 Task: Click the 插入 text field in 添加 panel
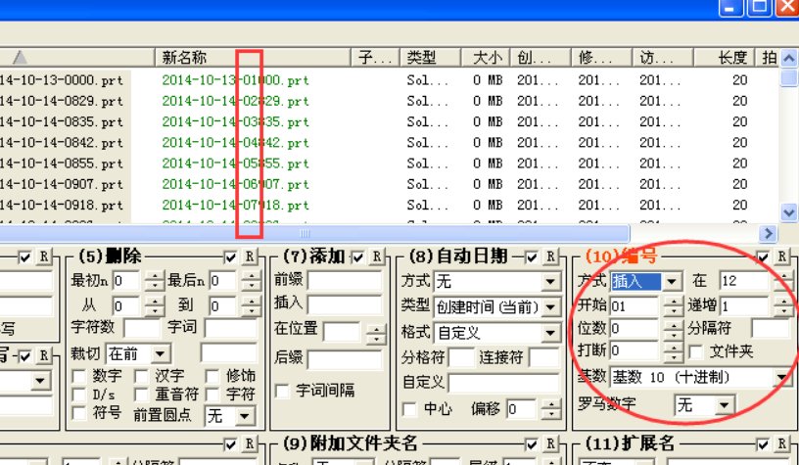pos(345,304)
